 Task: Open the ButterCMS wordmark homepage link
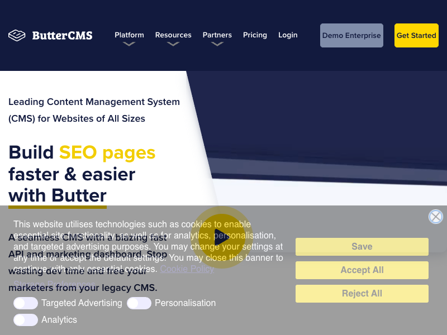point(62,36)
